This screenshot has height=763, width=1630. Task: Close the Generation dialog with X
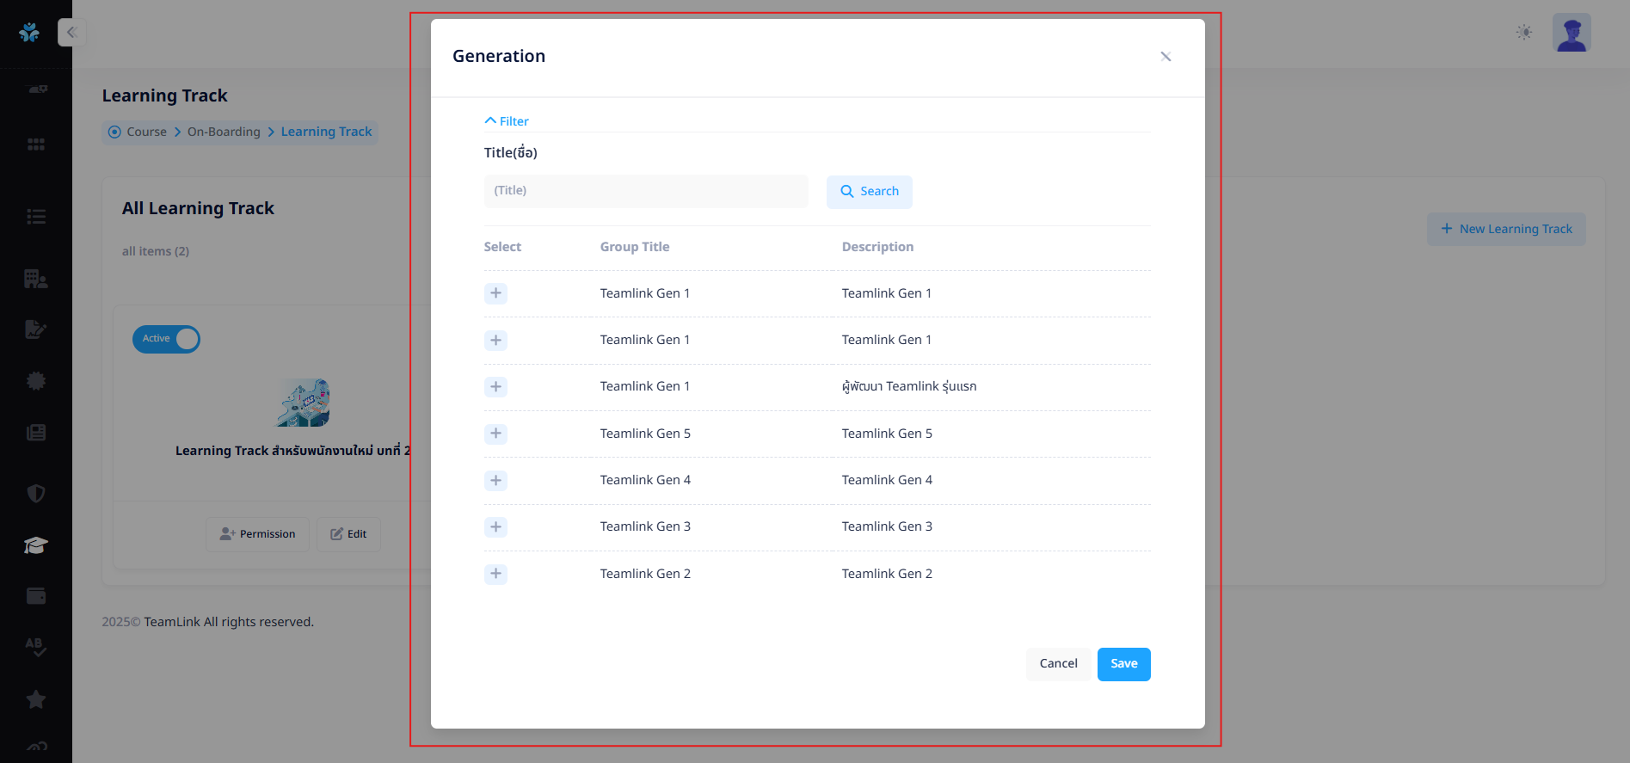pos(1166,57)
